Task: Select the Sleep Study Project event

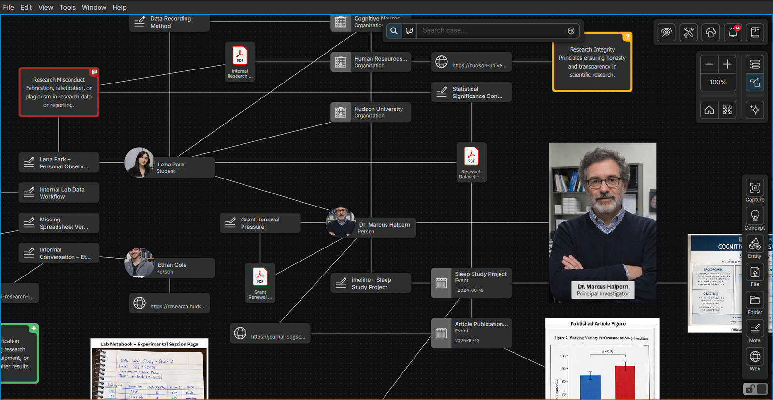Action: [472, 283]
